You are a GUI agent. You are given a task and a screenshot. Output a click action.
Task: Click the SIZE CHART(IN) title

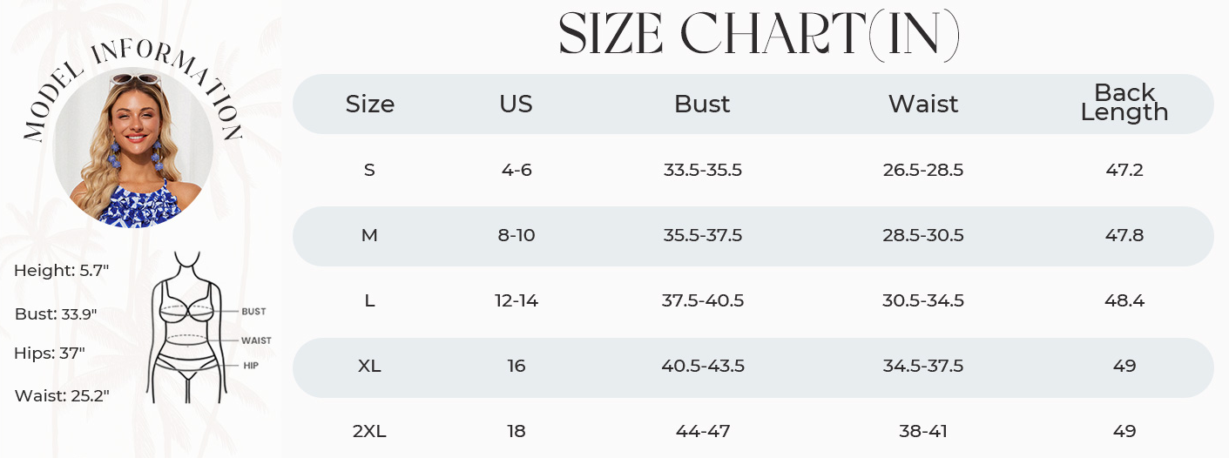click(760, 35)
